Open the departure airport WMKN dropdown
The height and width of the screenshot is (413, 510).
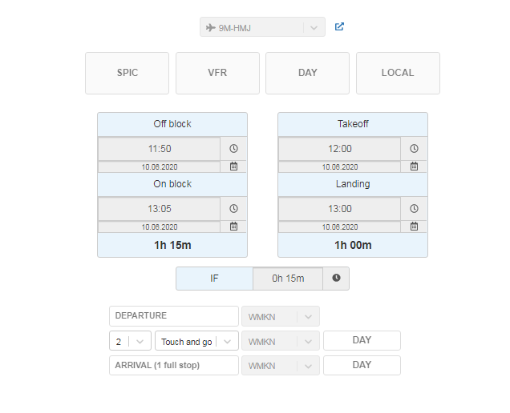(309, 316)
